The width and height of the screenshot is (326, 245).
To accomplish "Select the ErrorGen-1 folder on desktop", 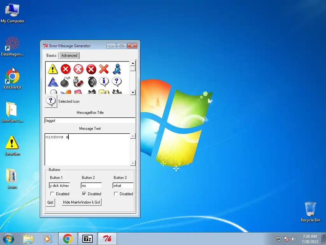I will click(12, 112).
